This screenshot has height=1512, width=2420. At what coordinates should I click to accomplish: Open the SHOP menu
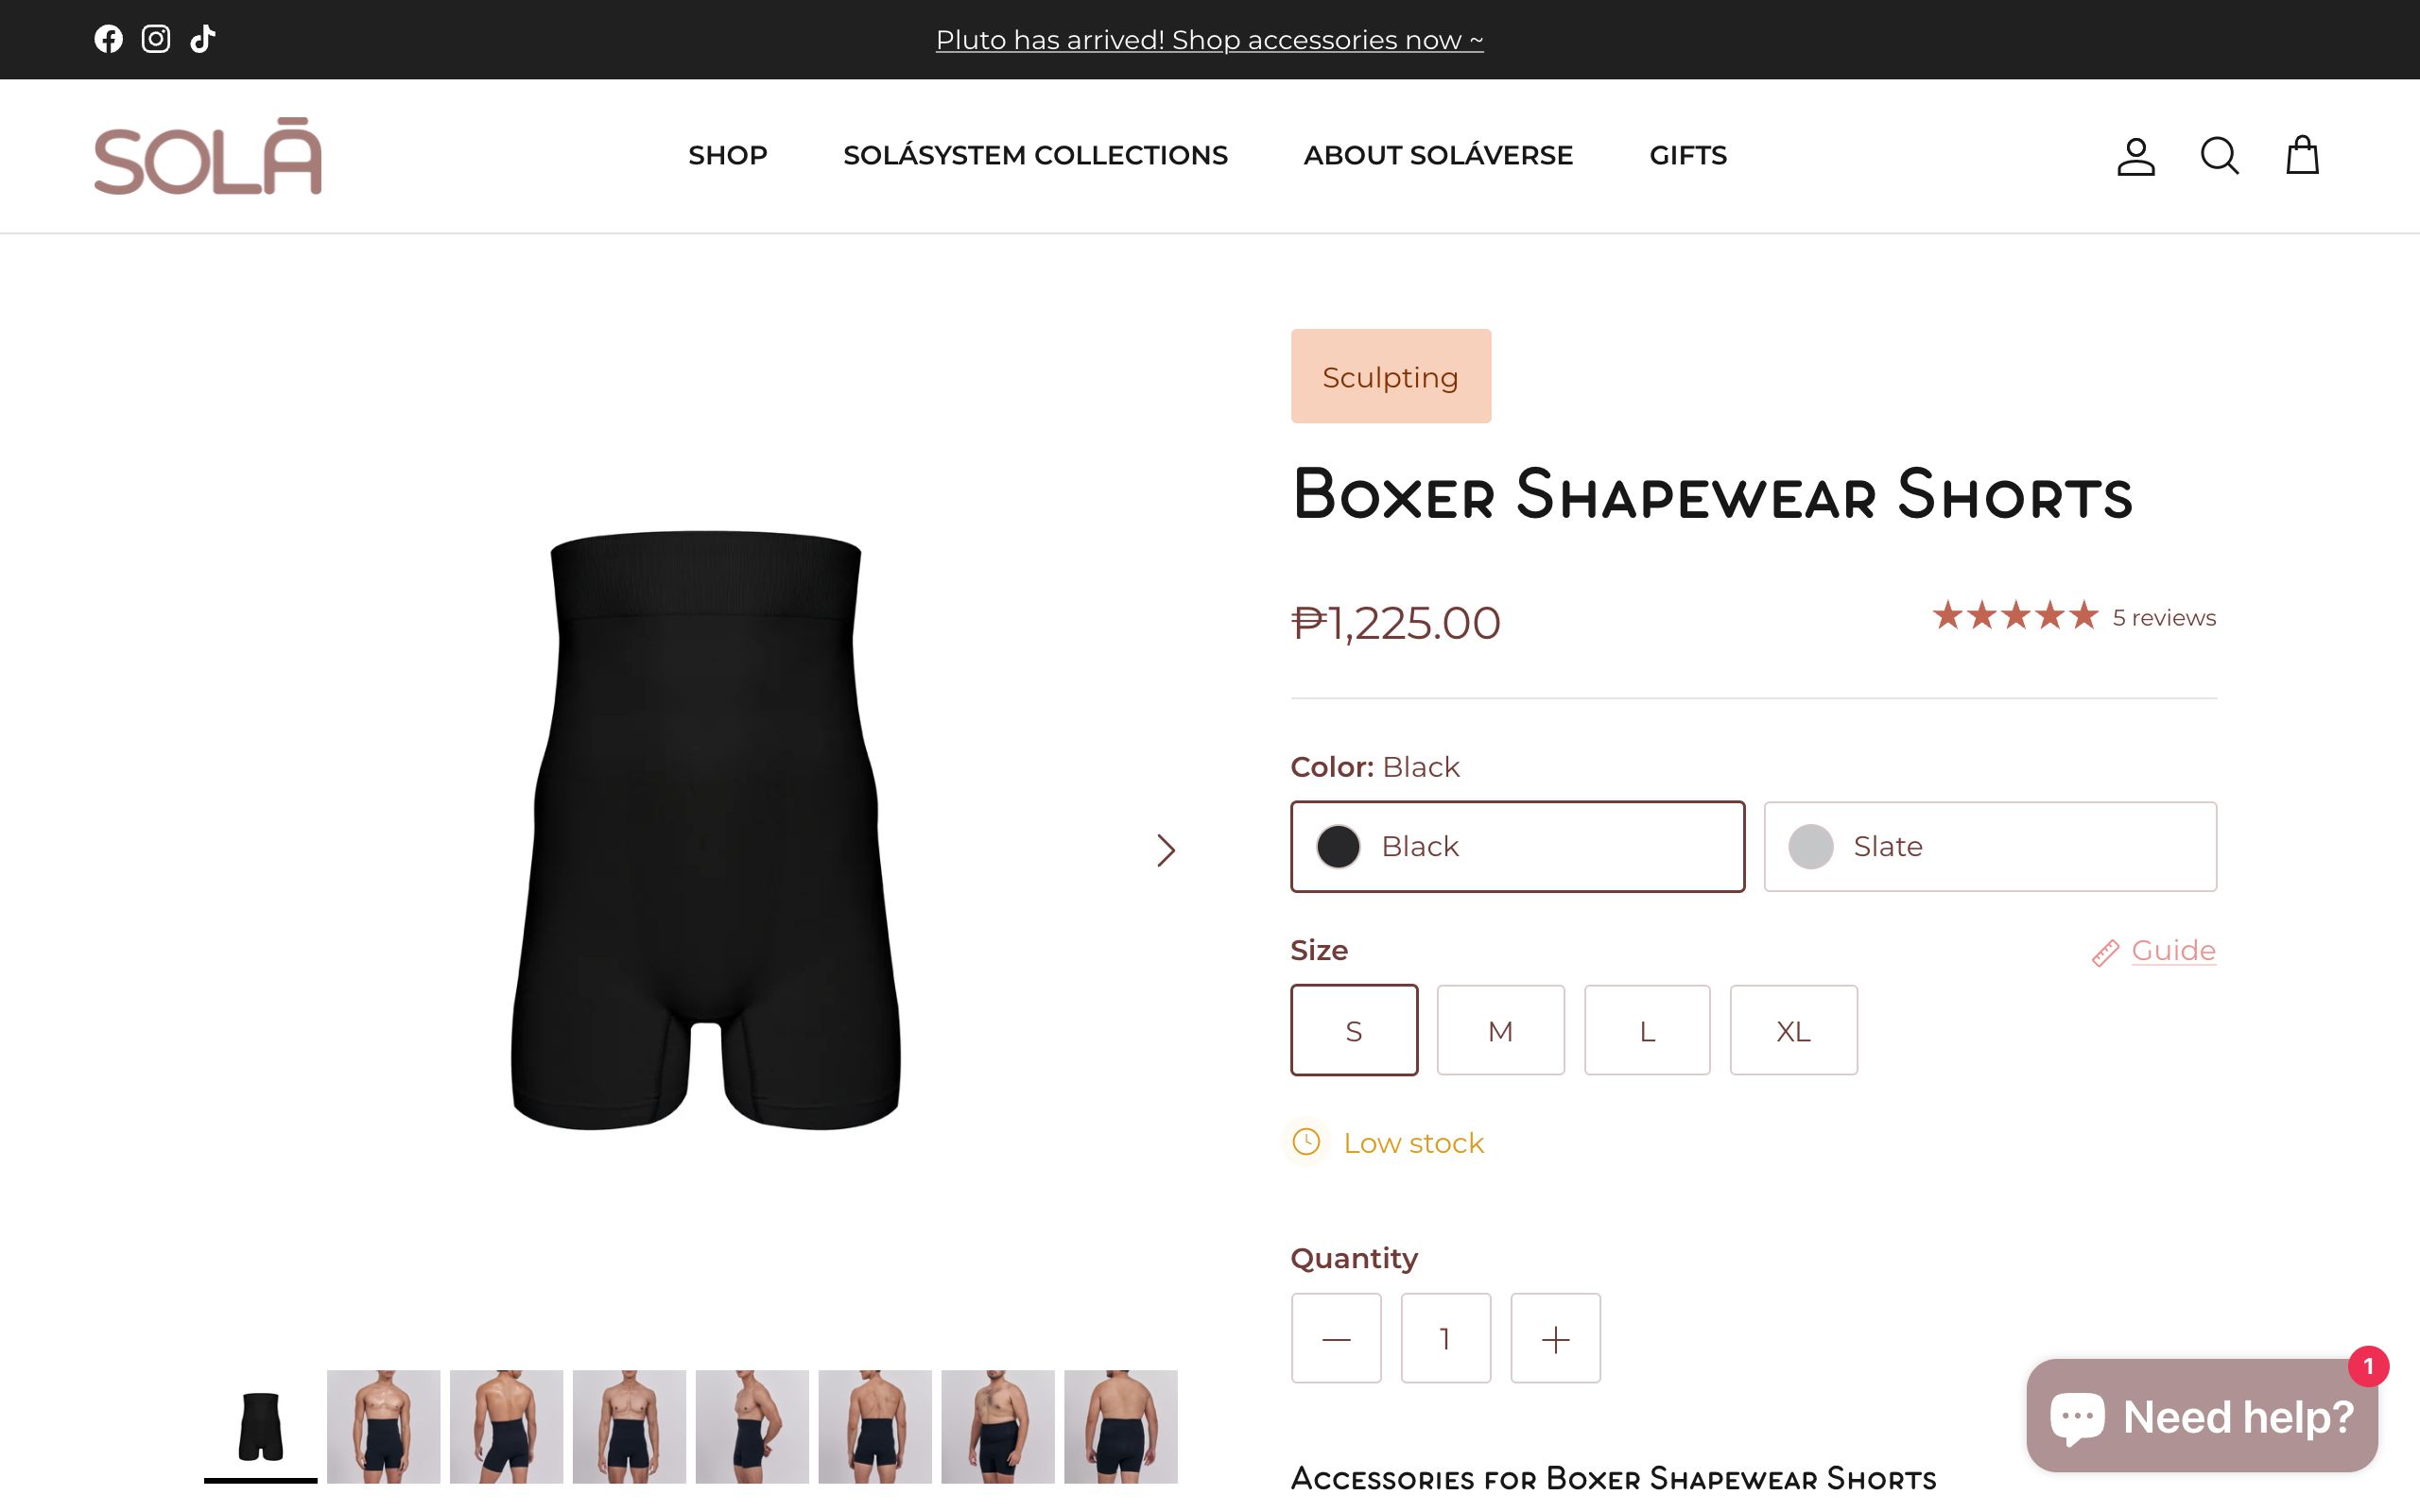coord(728,156)
